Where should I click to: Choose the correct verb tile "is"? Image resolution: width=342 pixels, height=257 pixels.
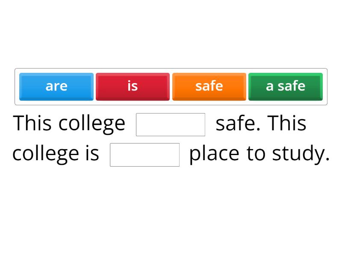(133, 86)
